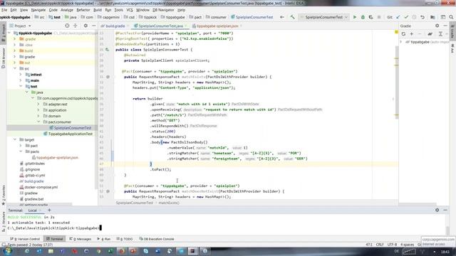Click run gutter icon beside class SpielplanConsumerTest
The width and height of the screenshot is (456, 256).
tap(108, 50)
